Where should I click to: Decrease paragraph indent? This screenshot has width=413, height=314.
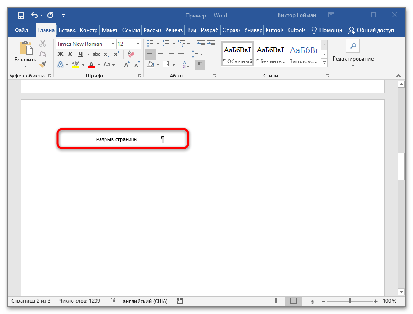(201, 44)
